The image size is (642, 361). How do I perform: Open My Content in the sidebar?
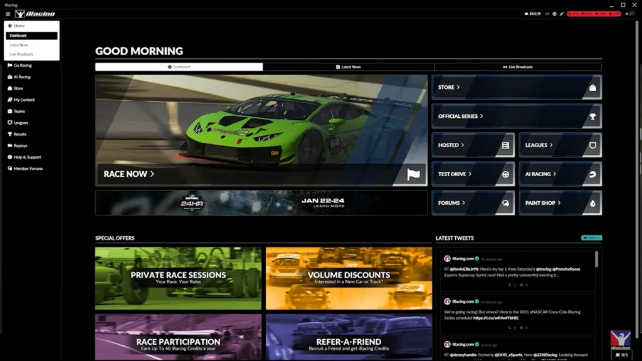pyautogui.click(x=21, y=100)
